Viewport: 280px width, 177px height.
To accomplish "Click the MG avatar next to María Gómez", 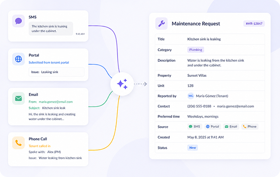I will [191, 96].
